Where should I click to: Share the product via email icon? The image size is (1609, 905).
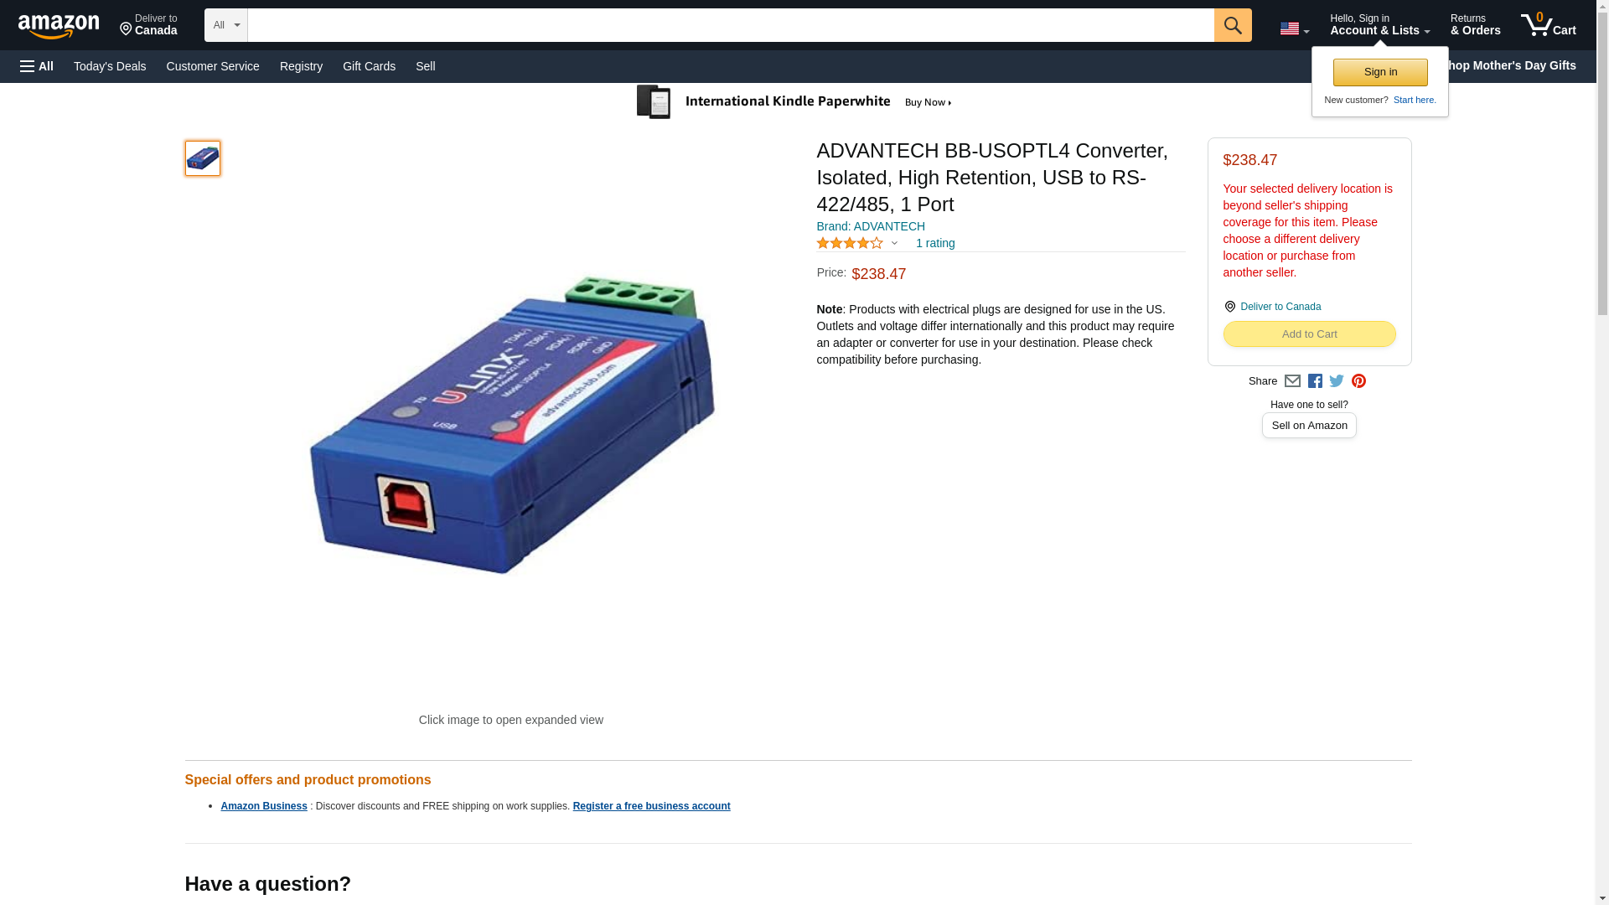coord(1292,381)
